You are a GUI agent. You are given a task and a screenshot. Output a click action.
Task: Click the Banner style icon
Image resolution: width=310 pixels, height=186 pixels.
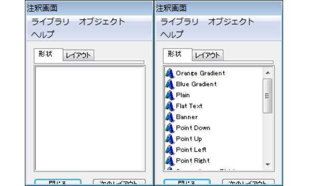tap(169, 117)
